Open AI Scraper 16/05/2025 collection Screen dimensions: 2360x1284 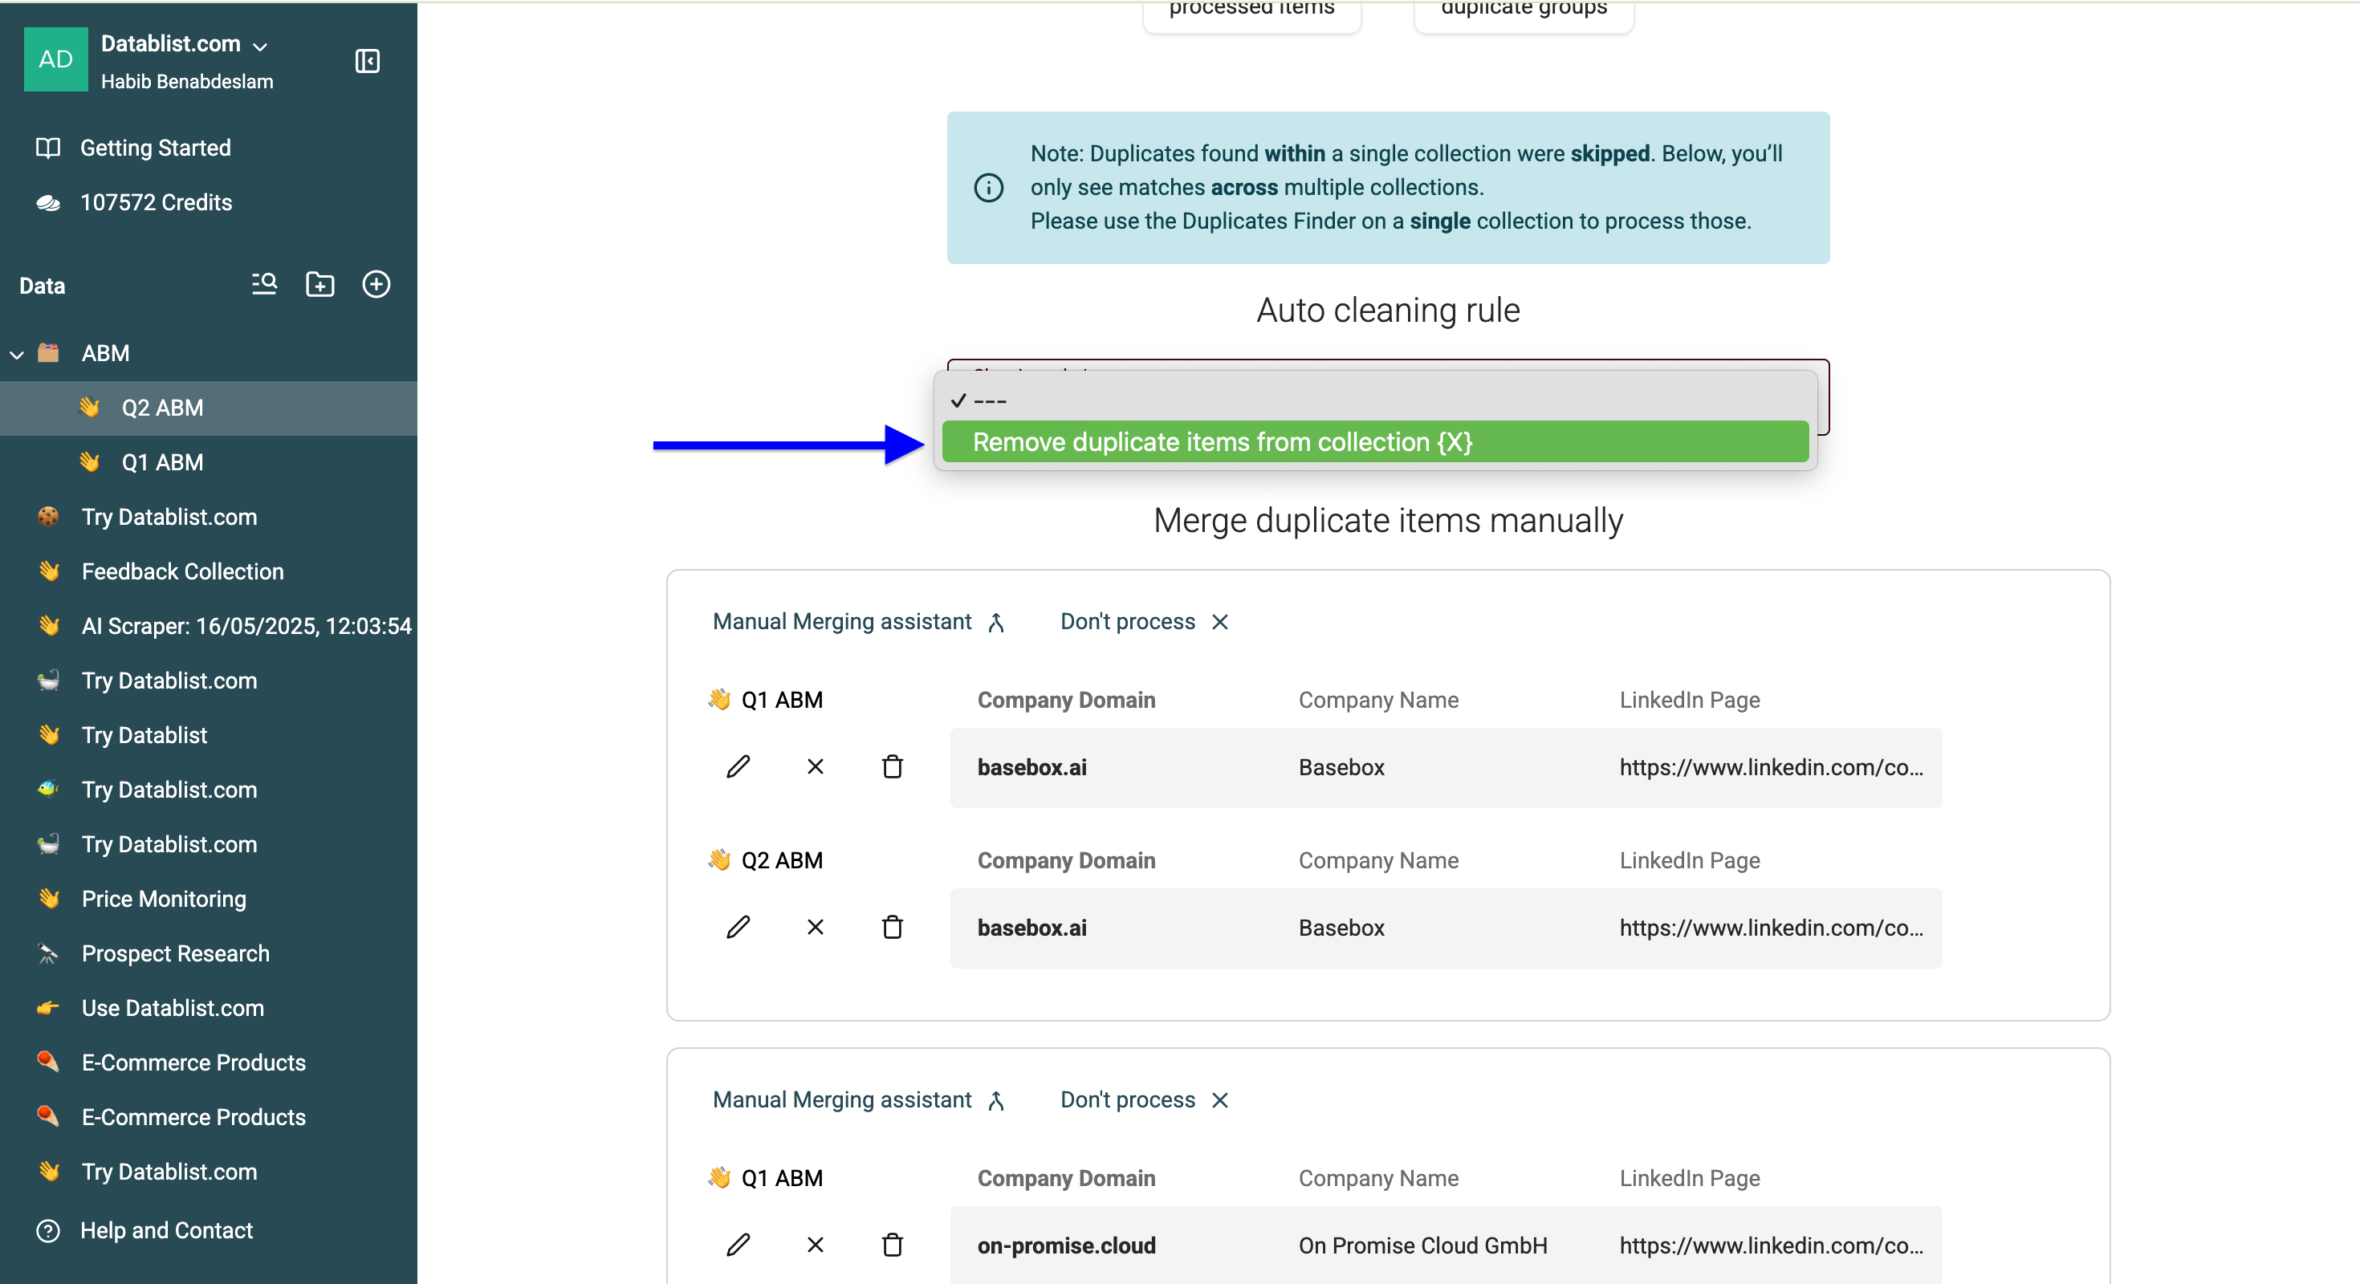246,627
